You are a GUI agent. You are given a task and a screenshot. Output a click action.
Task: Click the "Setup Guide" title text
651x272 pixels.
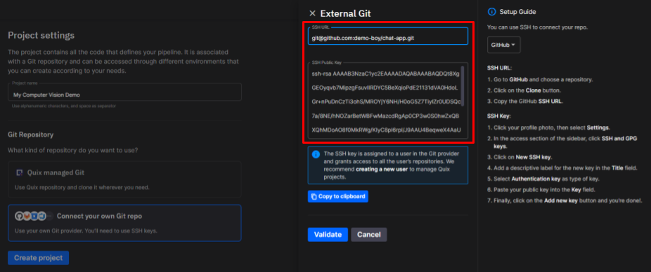tap(517, 12)
